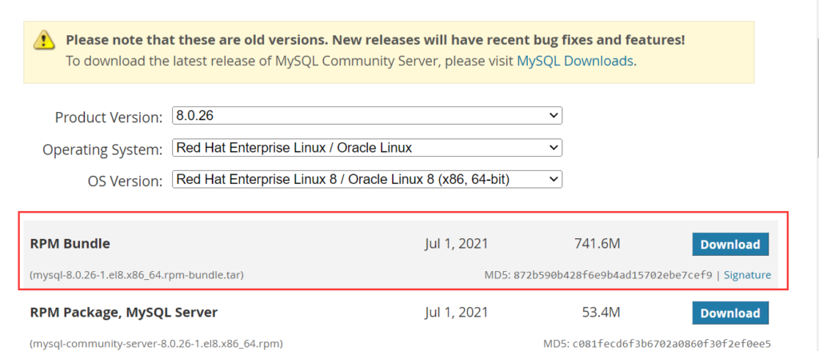Download the MySQL Server RPM Package
The height and width of the screenshot is (351, 819).
pyautogui.click(x=730, y=313)
